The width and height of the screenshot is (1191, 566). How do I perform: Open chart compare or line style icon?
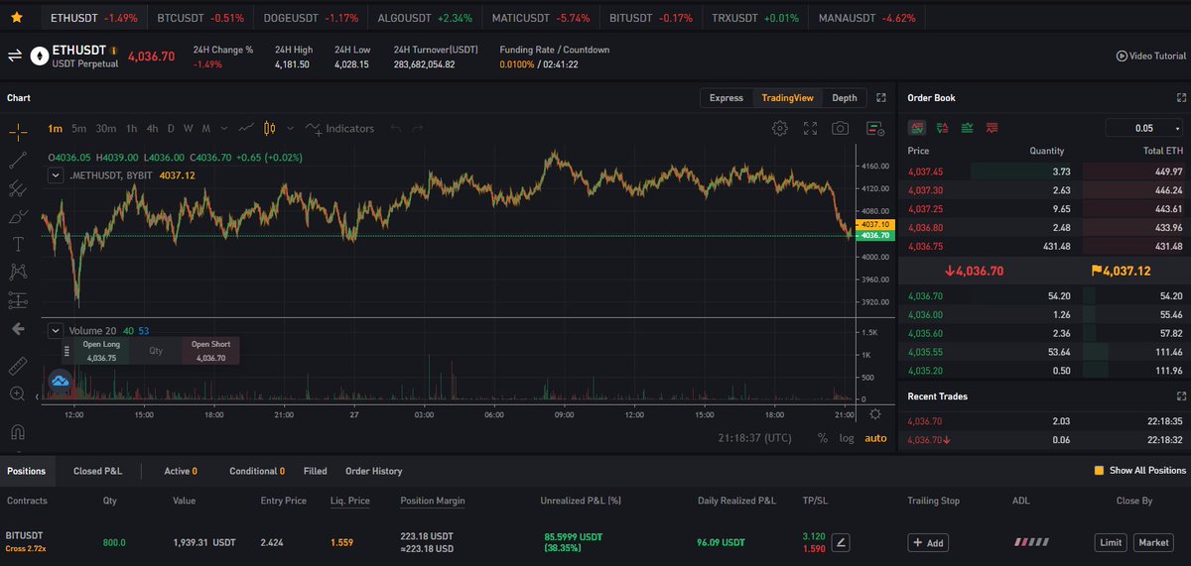(x=246, y=128)
